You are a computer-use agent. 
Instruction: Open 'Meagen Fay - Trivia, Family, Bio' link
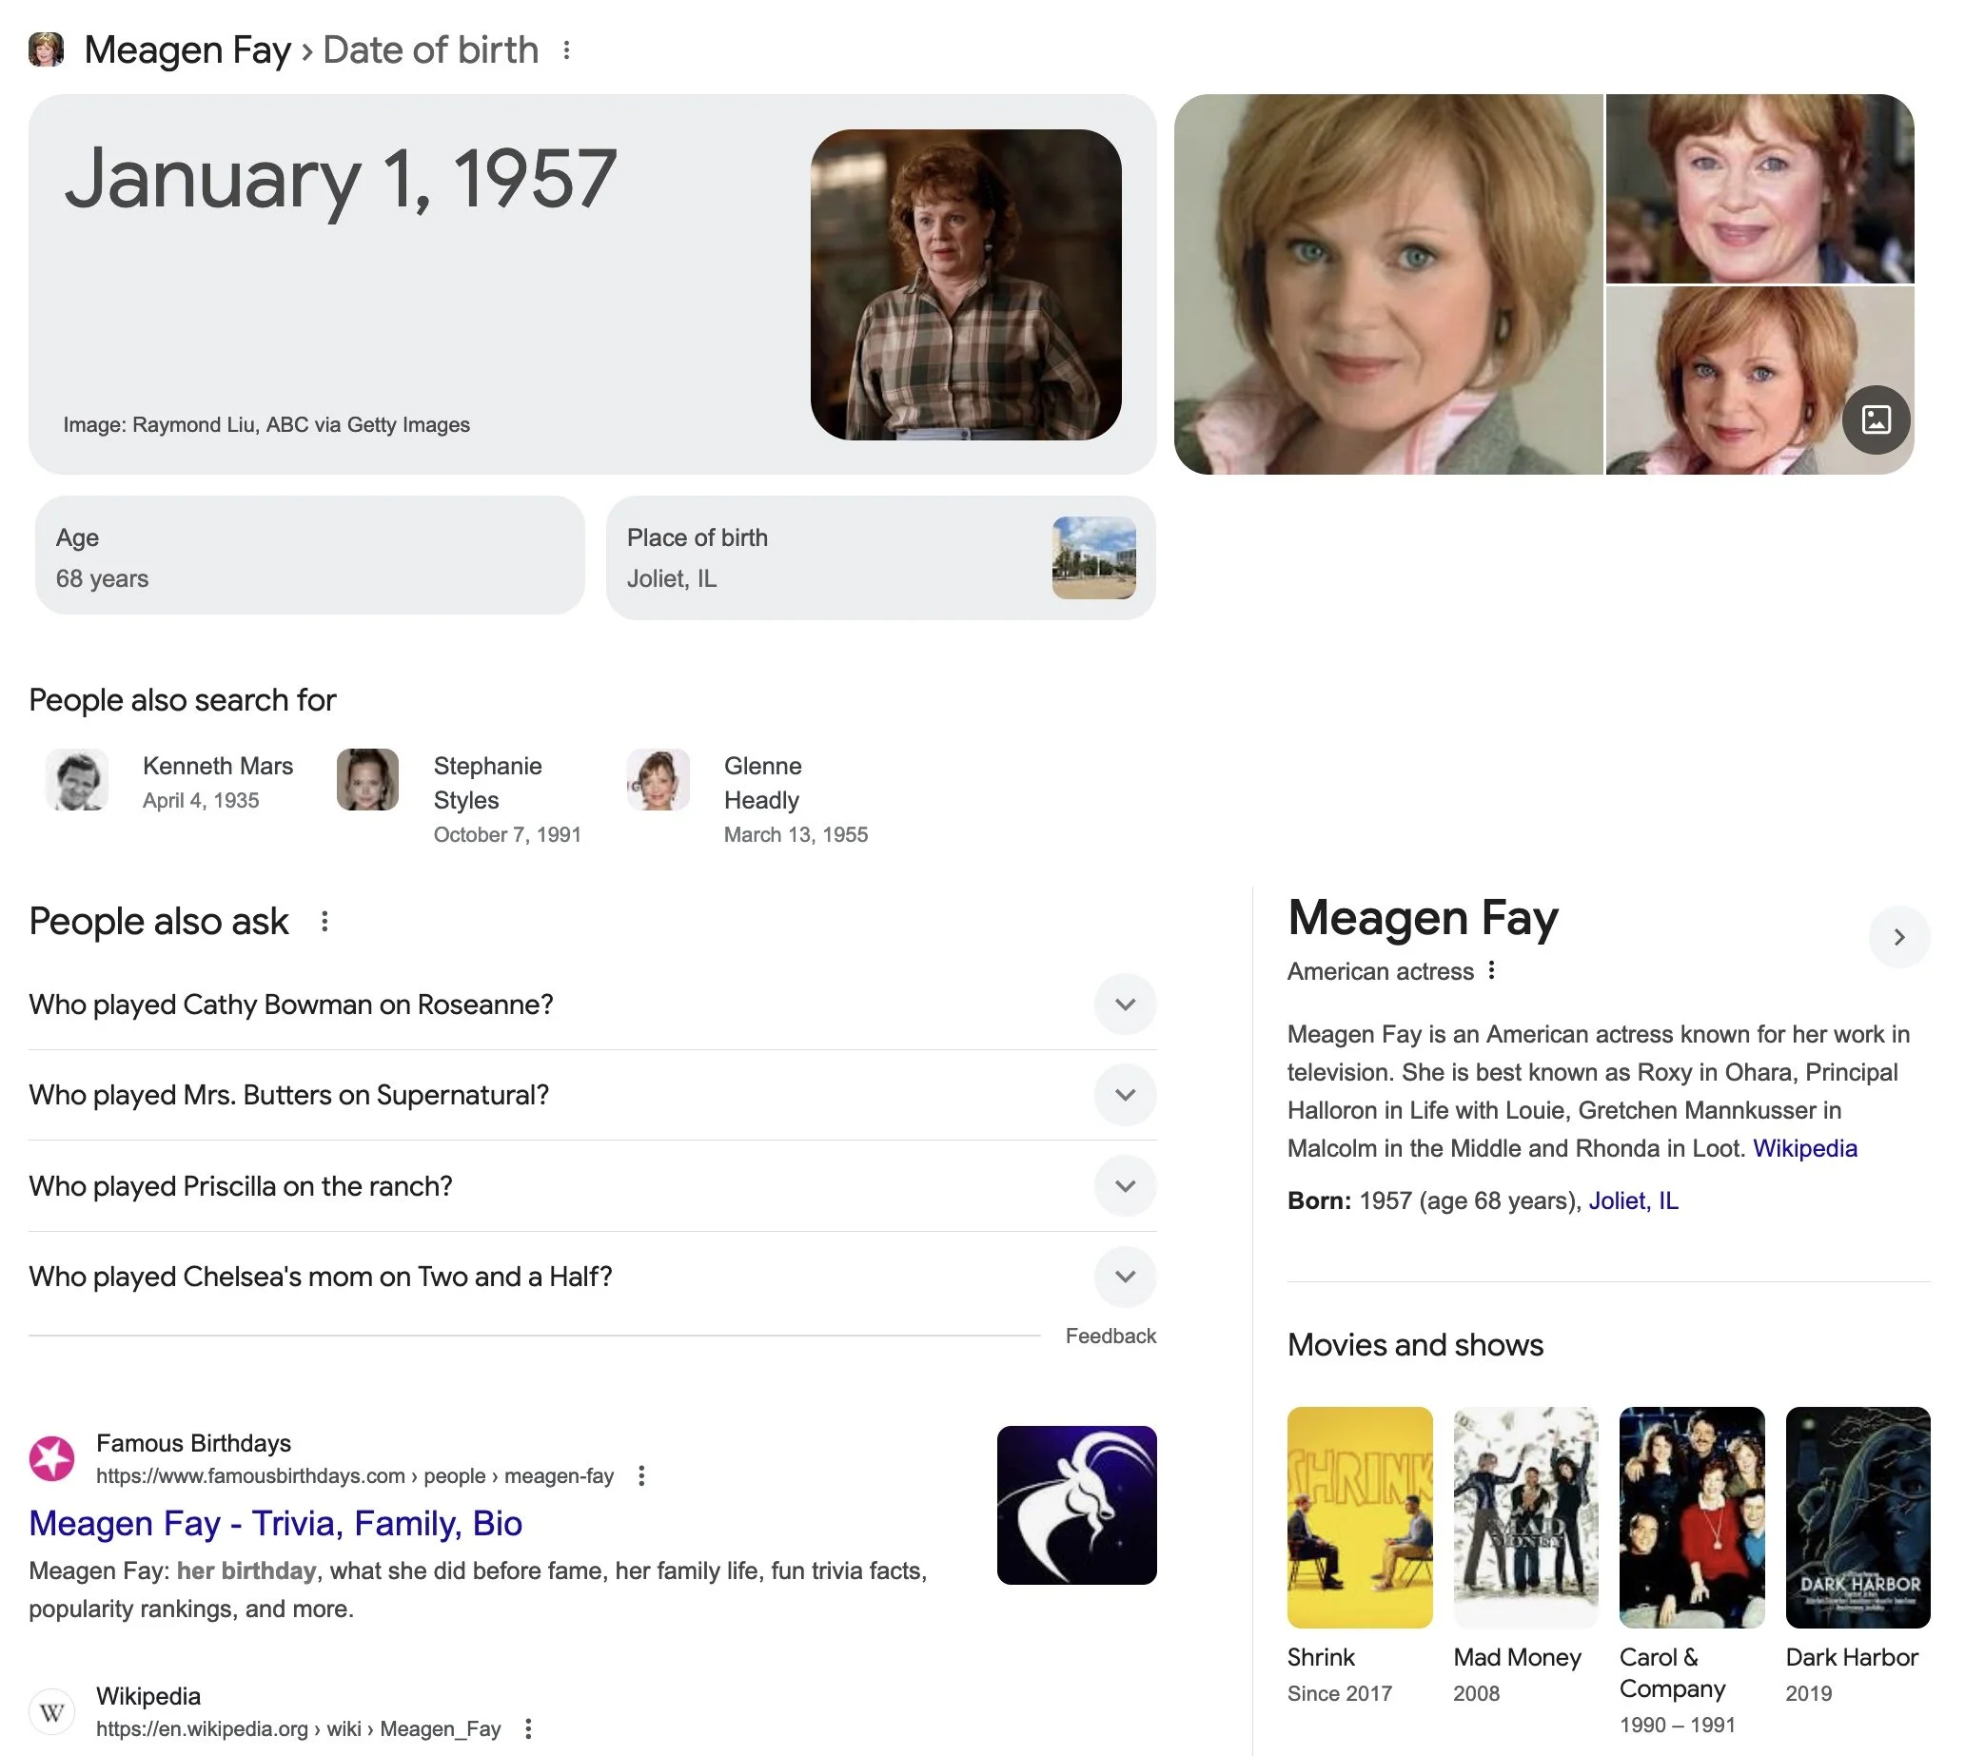click(x=276, y=1523)
